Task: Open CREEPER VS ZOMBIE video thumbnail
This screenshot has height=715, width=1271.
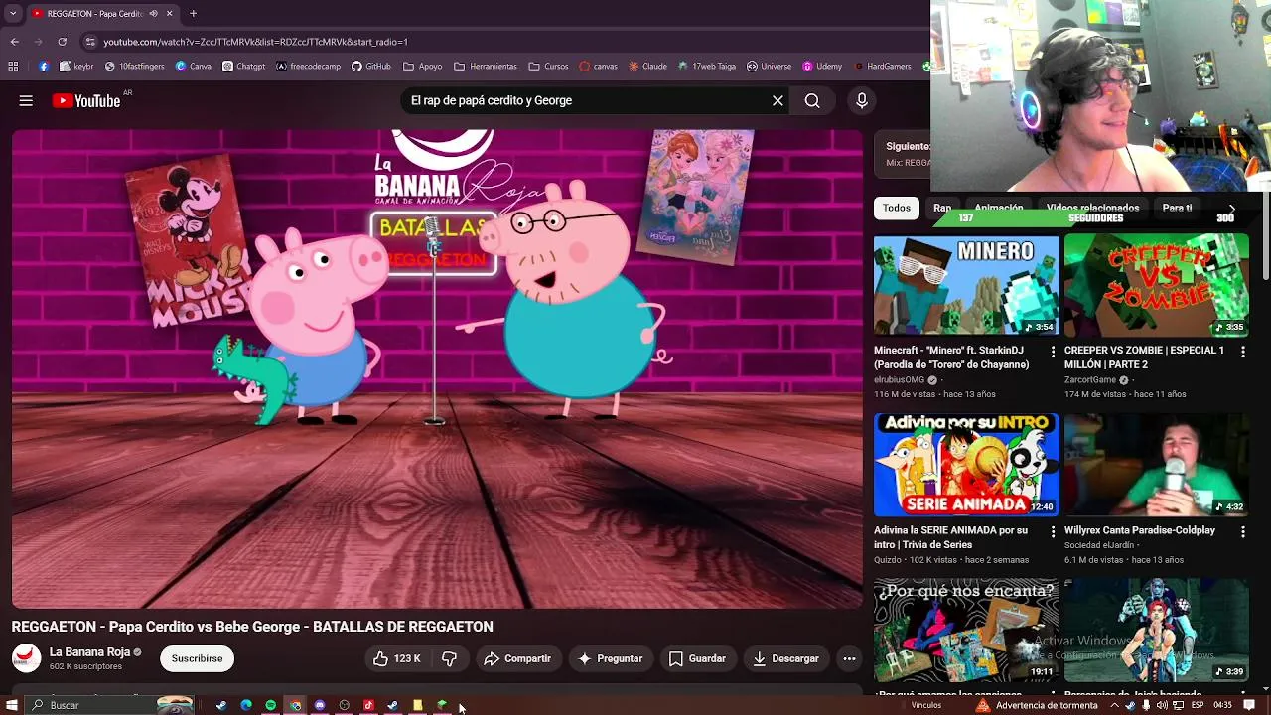Action: coord(1157,285)
